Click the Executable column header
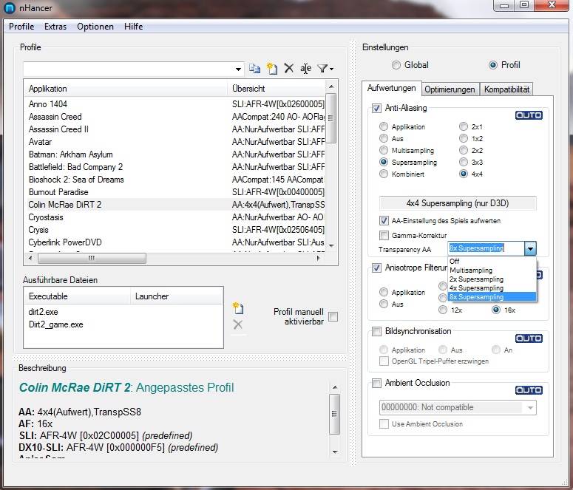Image resolution: width=573 pixels, height=490 pixels. (77, 296)
